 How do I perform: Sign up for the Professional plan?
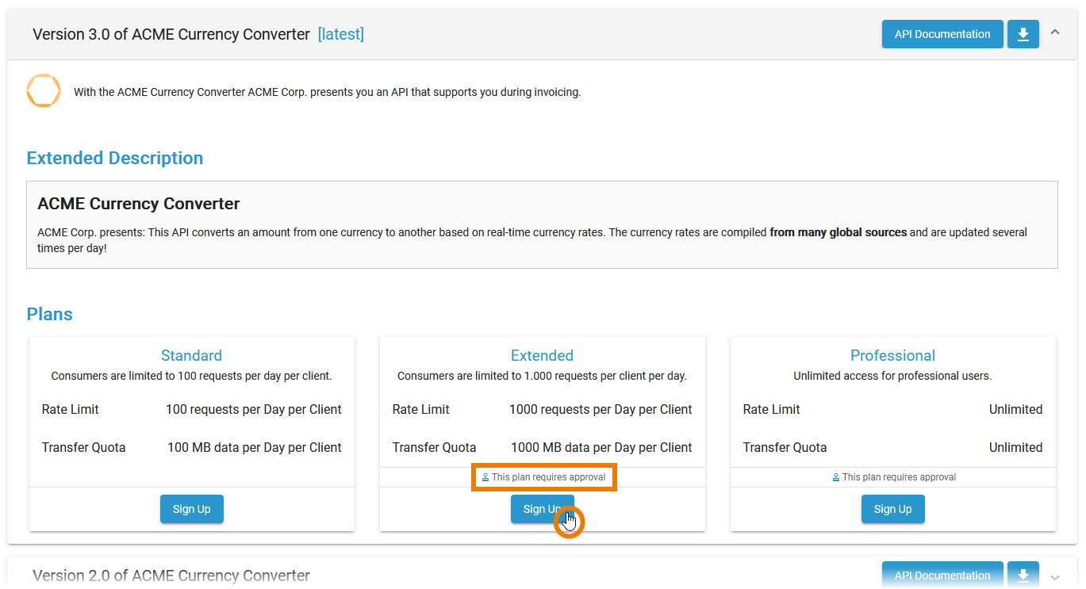tap(893, 509)
